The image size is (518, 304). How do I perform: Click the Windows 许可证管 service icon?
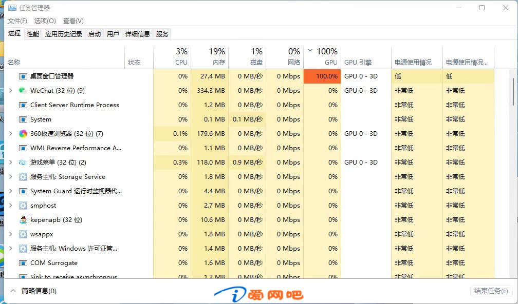(x=23, y=249)
